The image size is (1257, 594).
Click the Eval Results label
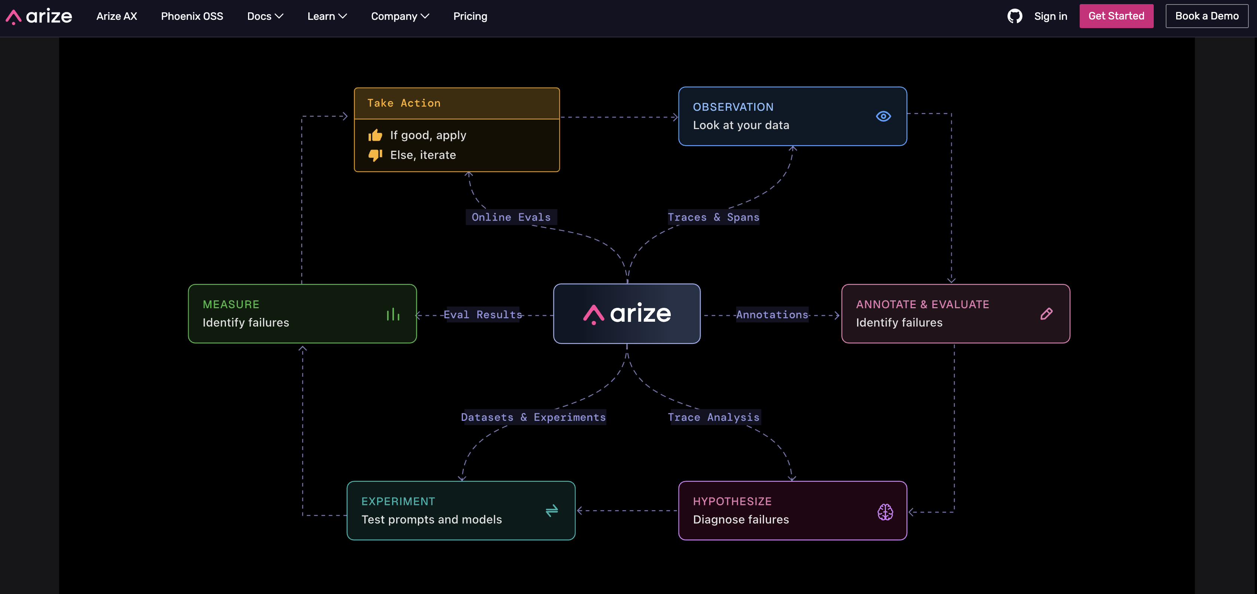pos(483,315)
